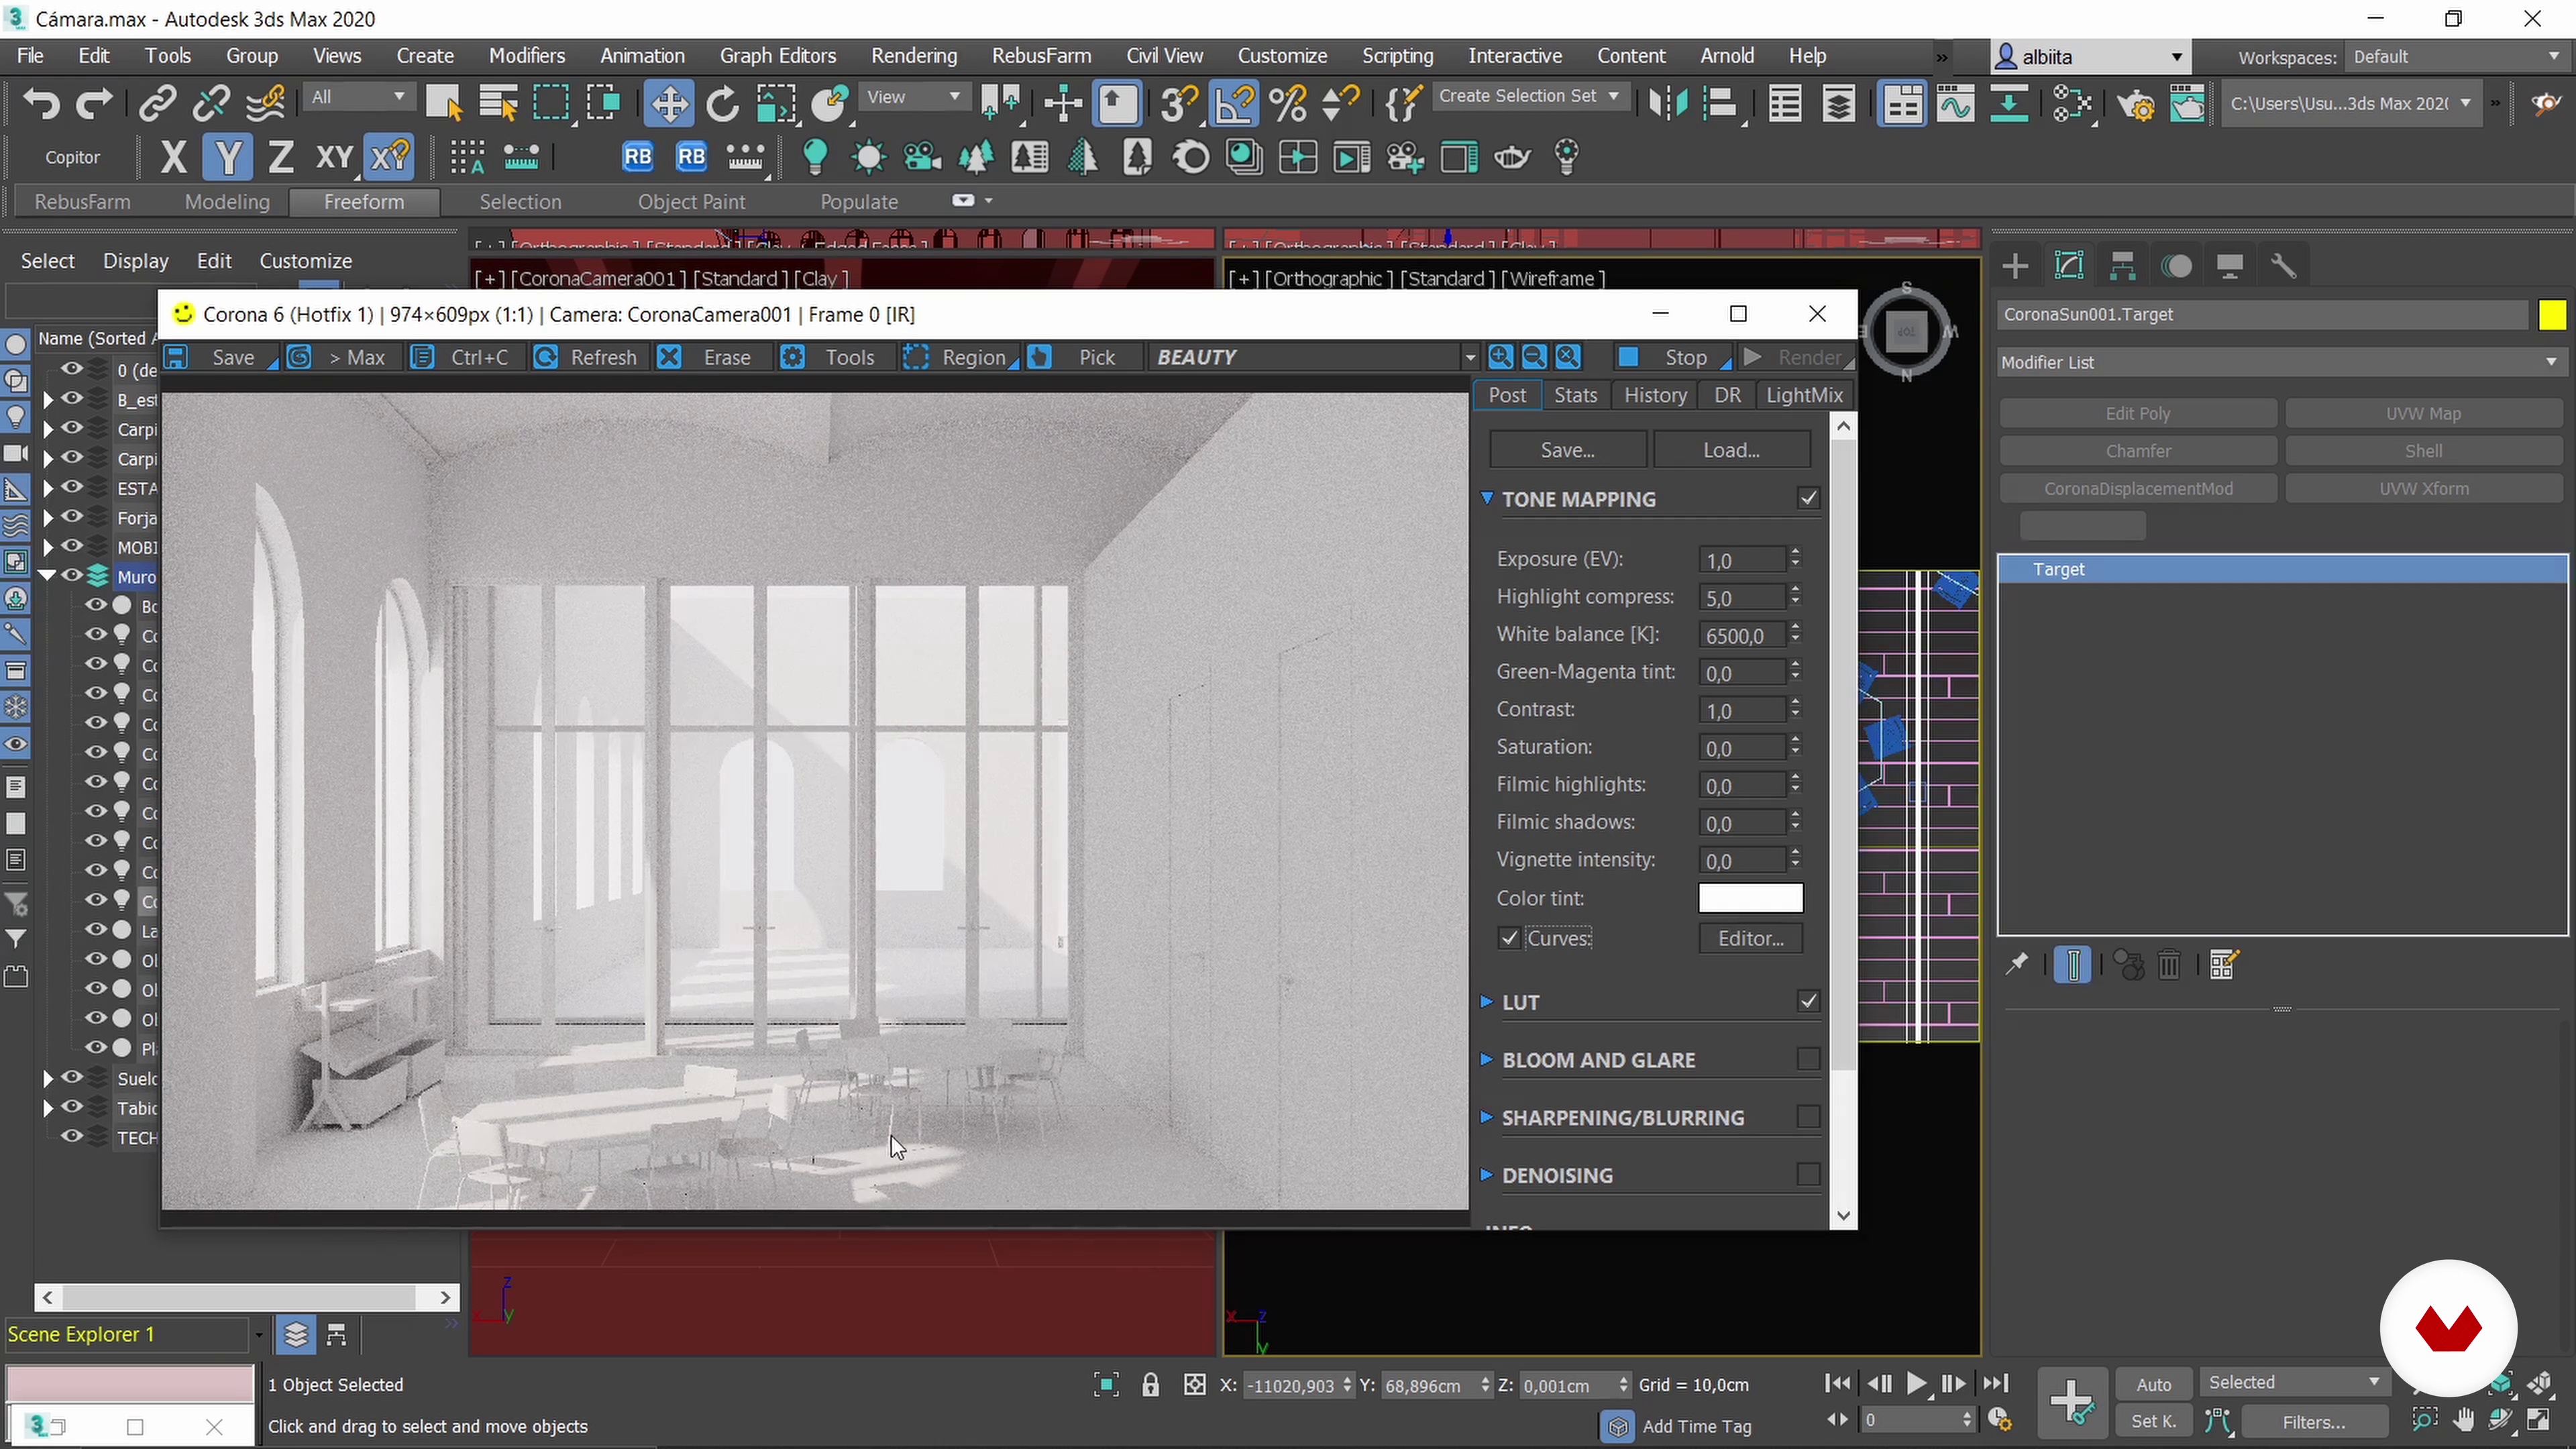The image size is (2576, 1449).
Task: Open the Rendering menu
Action: (913, 56)
